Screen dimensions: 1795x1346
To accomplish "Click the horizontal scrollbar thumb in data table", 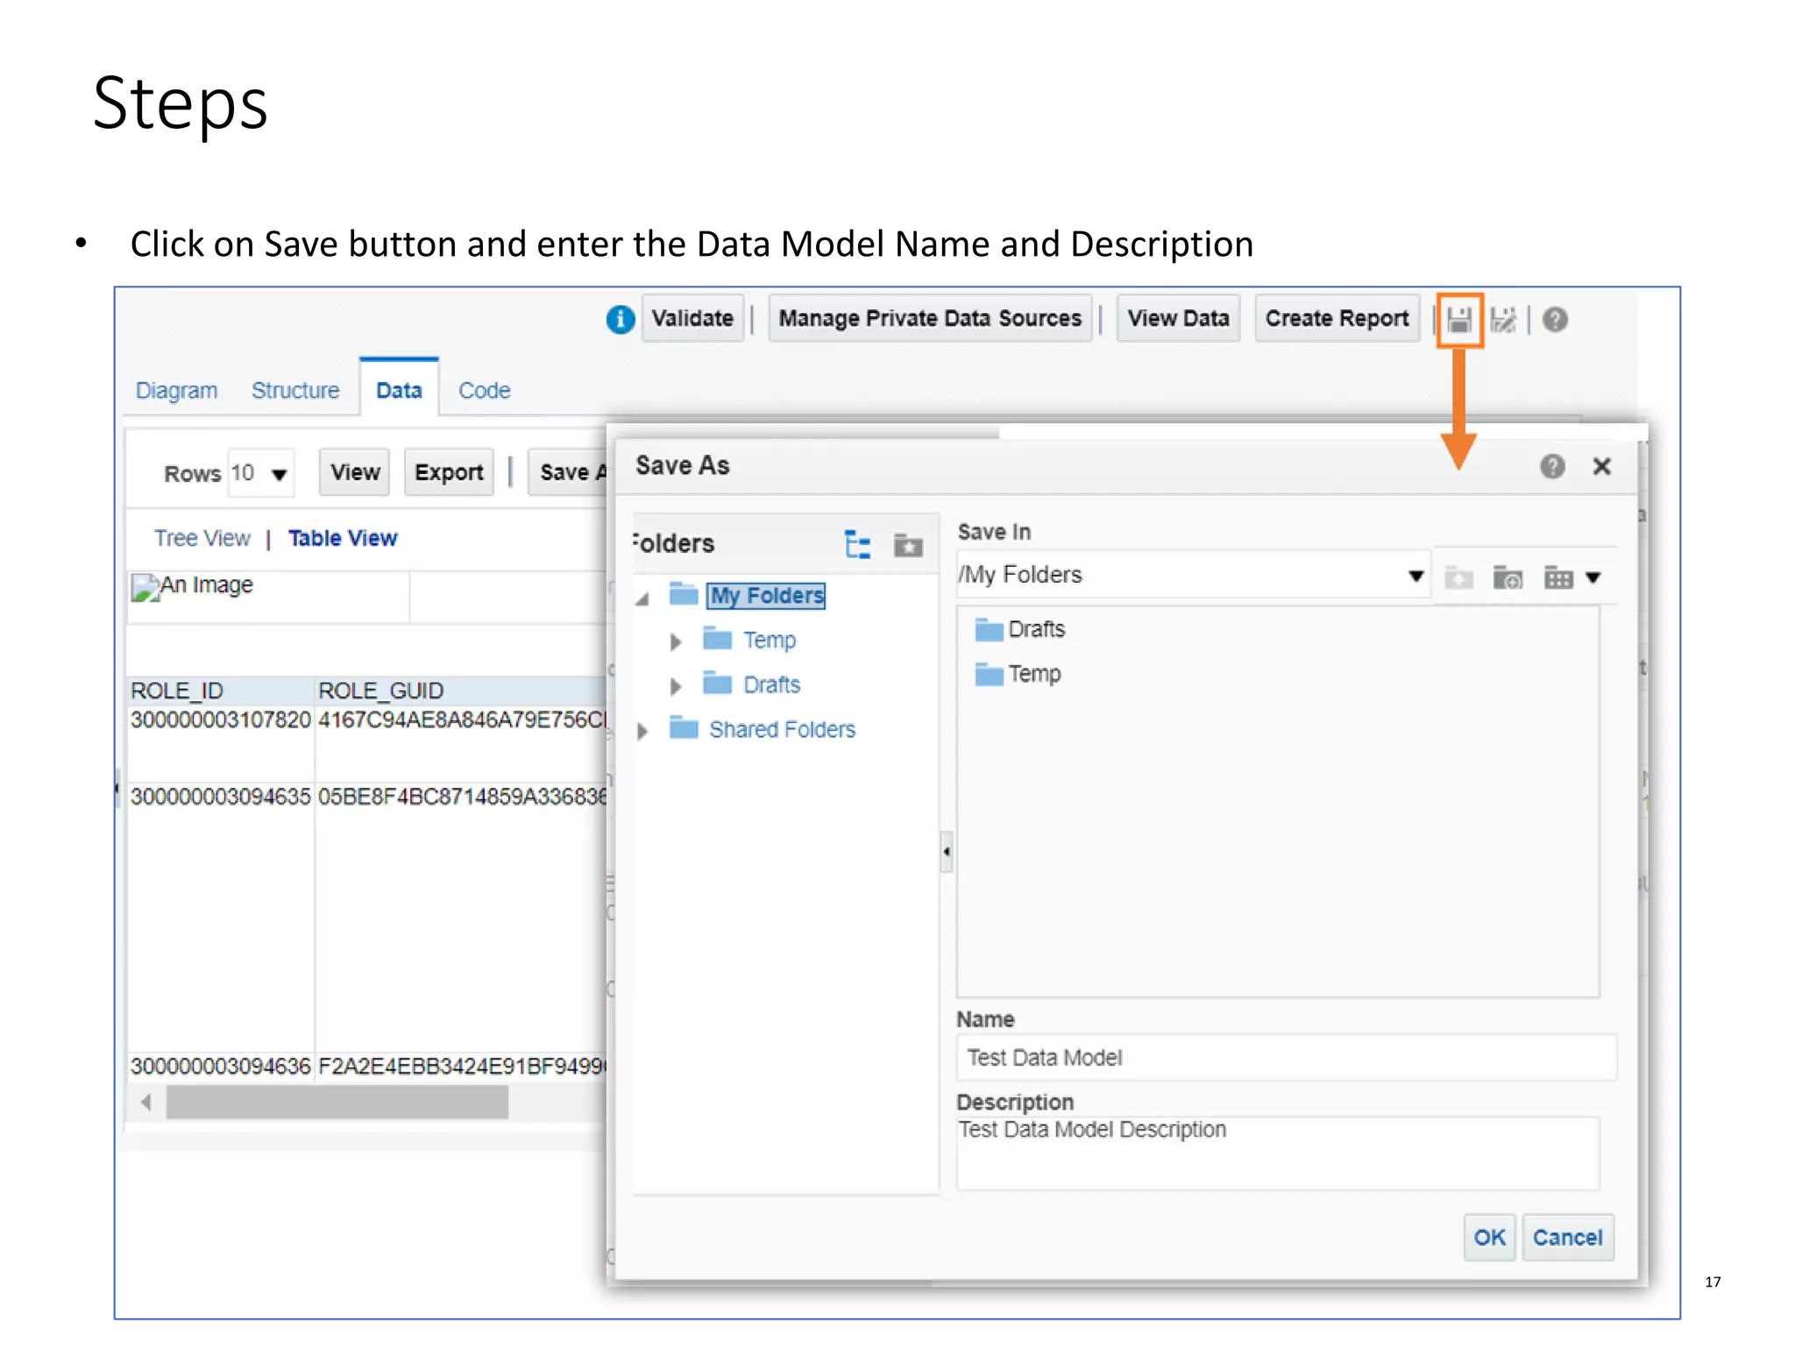I will coord(337,1102).
